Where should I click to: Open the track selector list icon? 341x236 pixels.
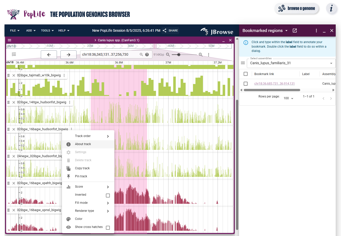tap(14, 54)
